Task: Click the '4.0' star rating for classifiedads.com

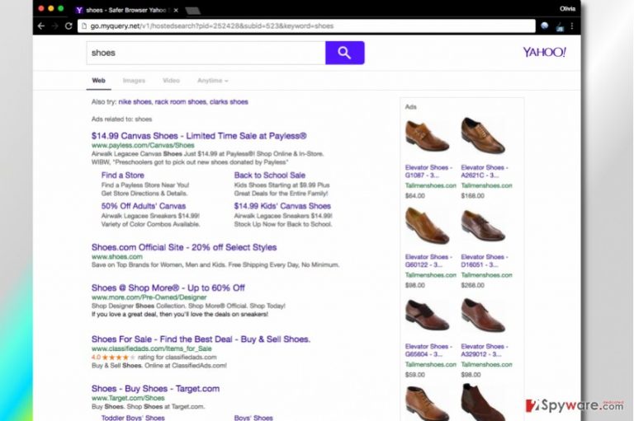Action: click(113, 358)
